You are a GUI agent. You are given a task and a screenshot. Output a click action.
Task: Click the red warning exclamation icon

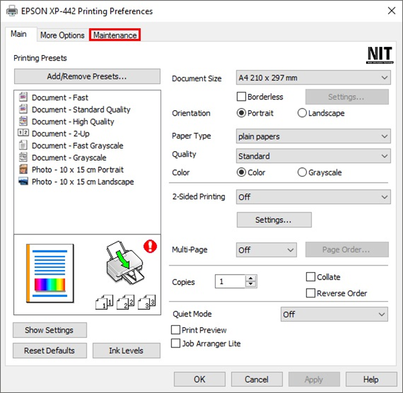pyautogui.click(x=150, y=247)
